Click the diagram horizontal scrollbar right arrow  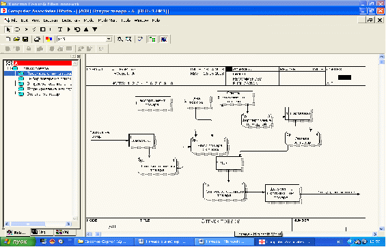[x=375, y=234]
